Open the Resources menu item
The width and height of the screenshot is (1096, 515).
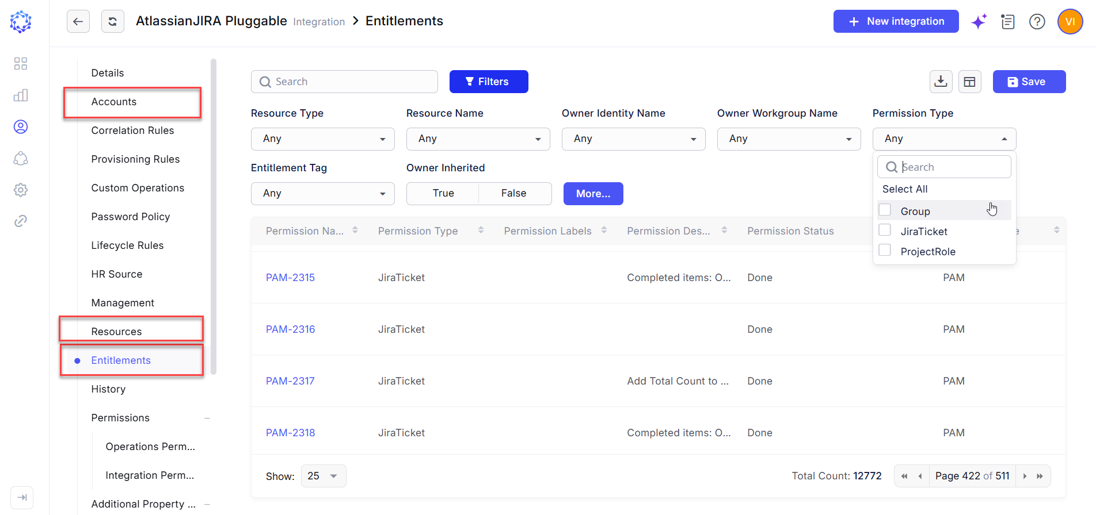[116, 332]
